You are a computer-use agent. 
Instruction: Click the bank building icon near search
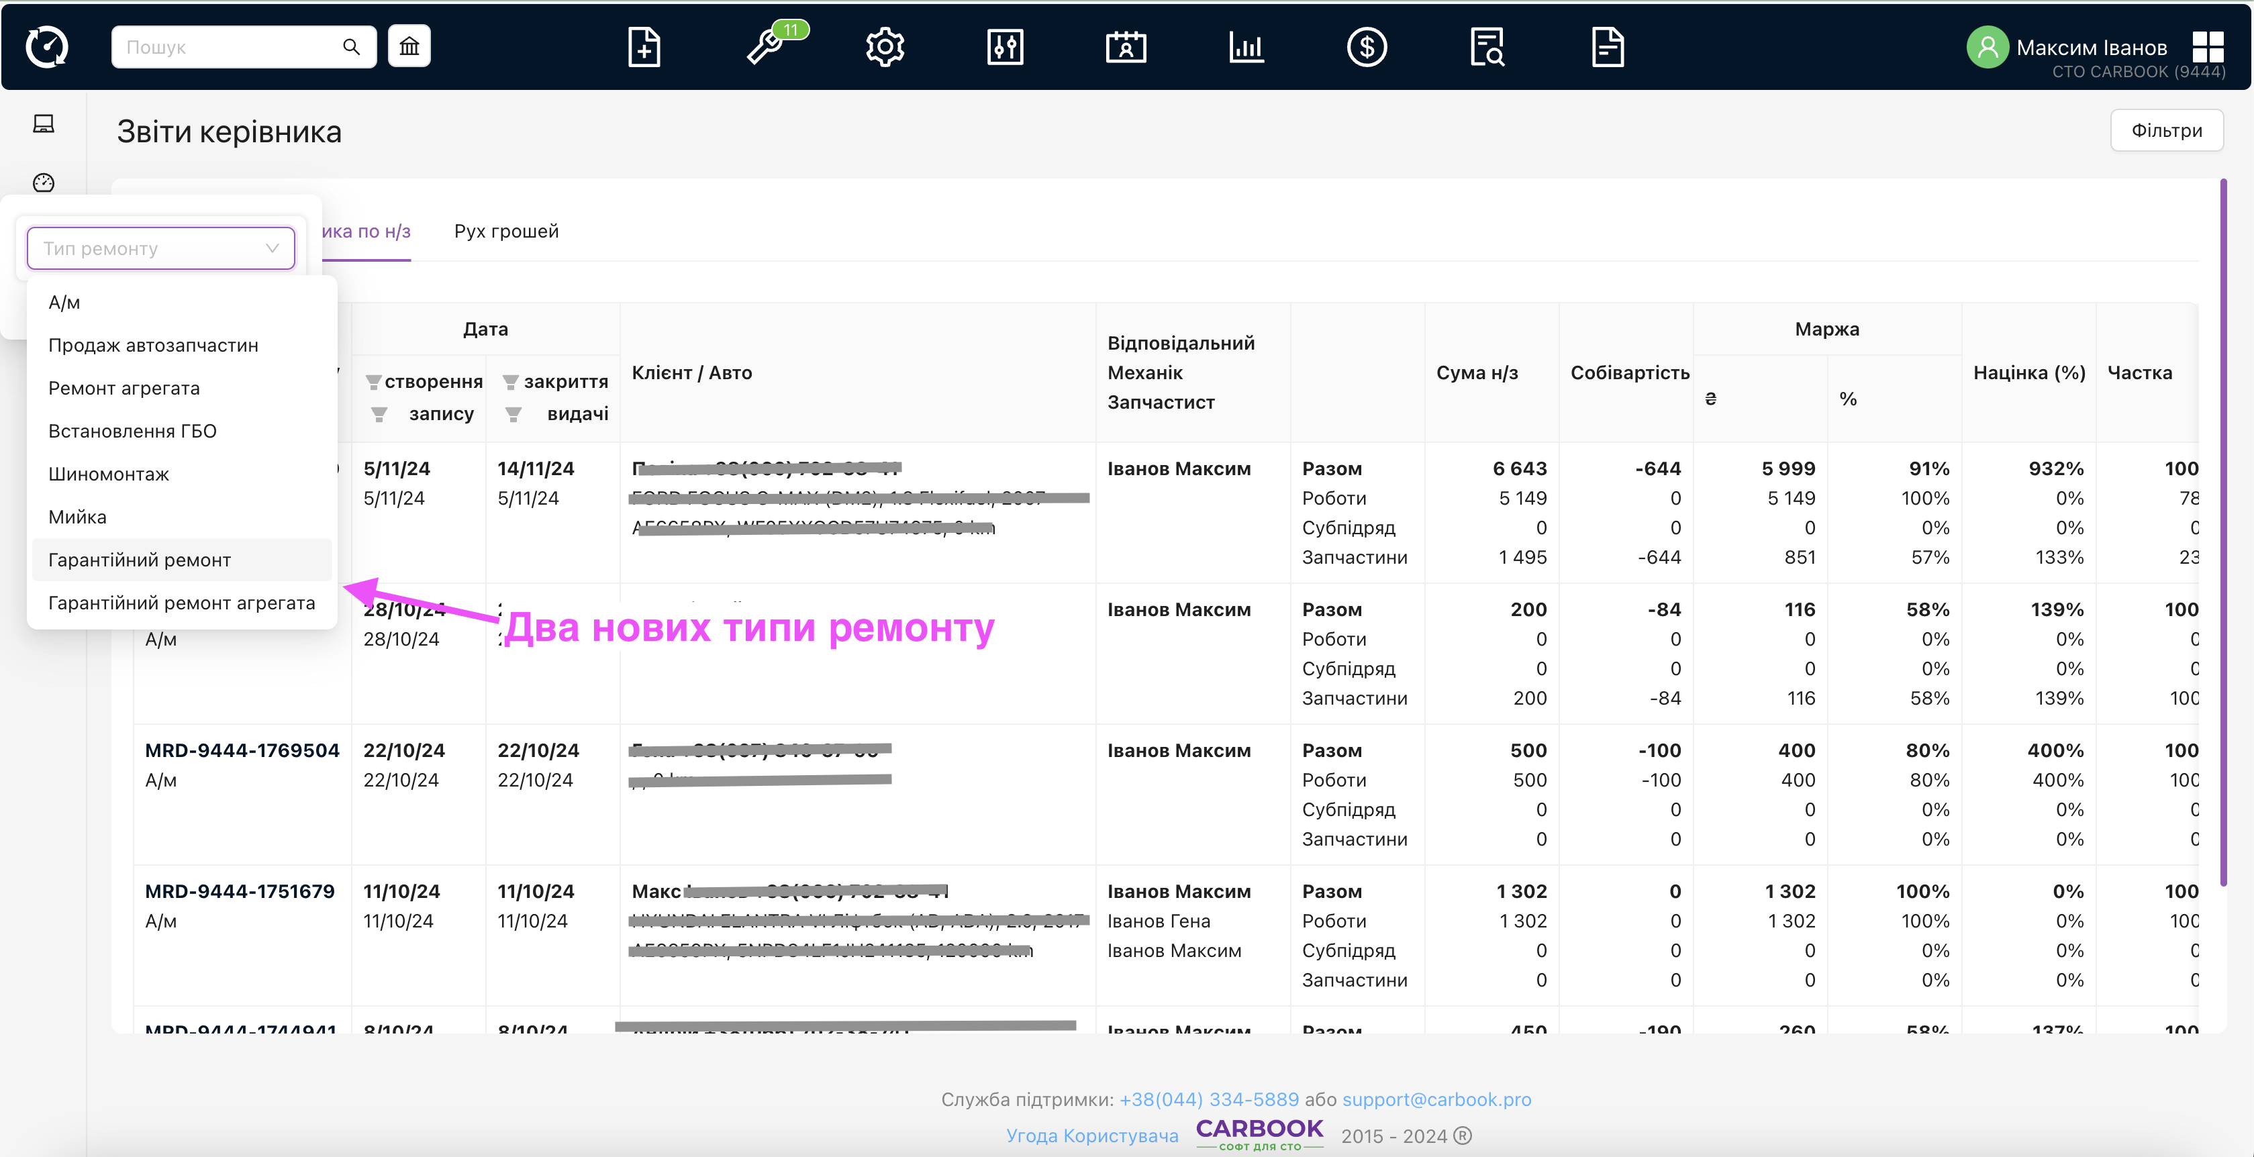pos(409,46)
